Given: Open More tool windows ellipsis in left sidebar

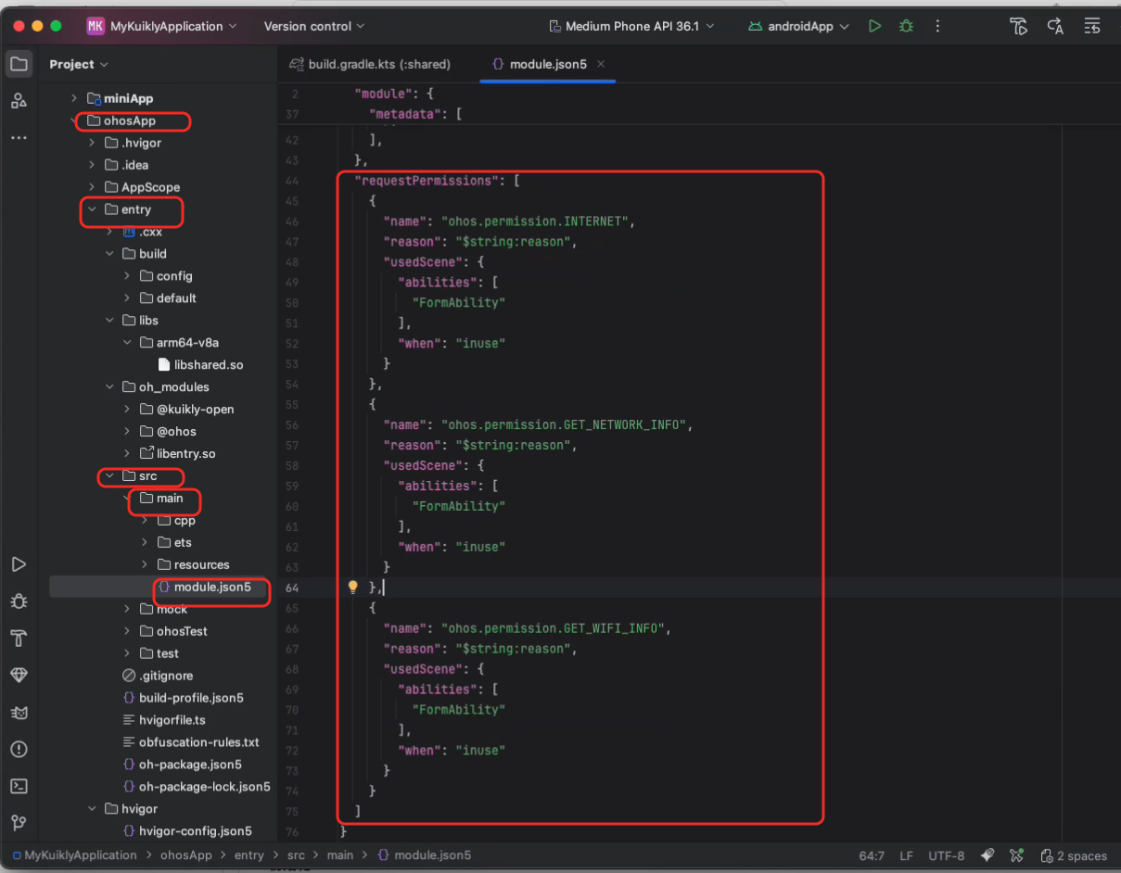Looking at the screenshot, I should (x=19, y=137).
